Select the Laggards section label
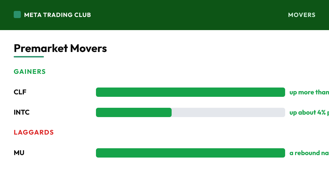329x186 pixels. tap(34, 132)
